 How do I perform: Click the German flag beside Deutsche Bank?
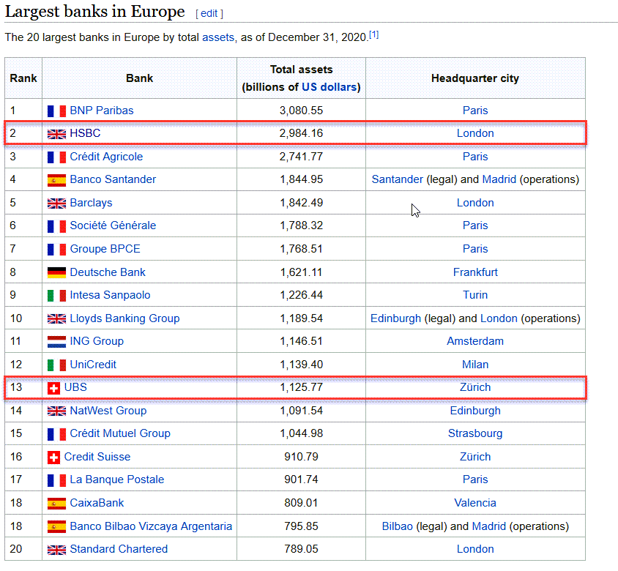(56, 273)
